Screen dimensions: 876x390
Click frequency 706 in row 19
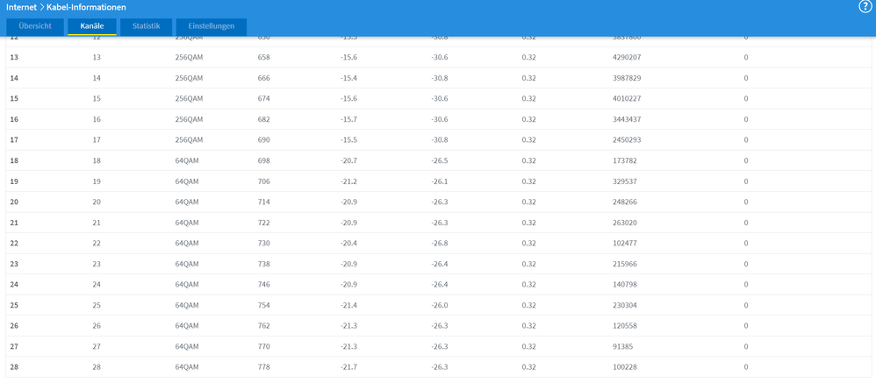coord(263,181)
